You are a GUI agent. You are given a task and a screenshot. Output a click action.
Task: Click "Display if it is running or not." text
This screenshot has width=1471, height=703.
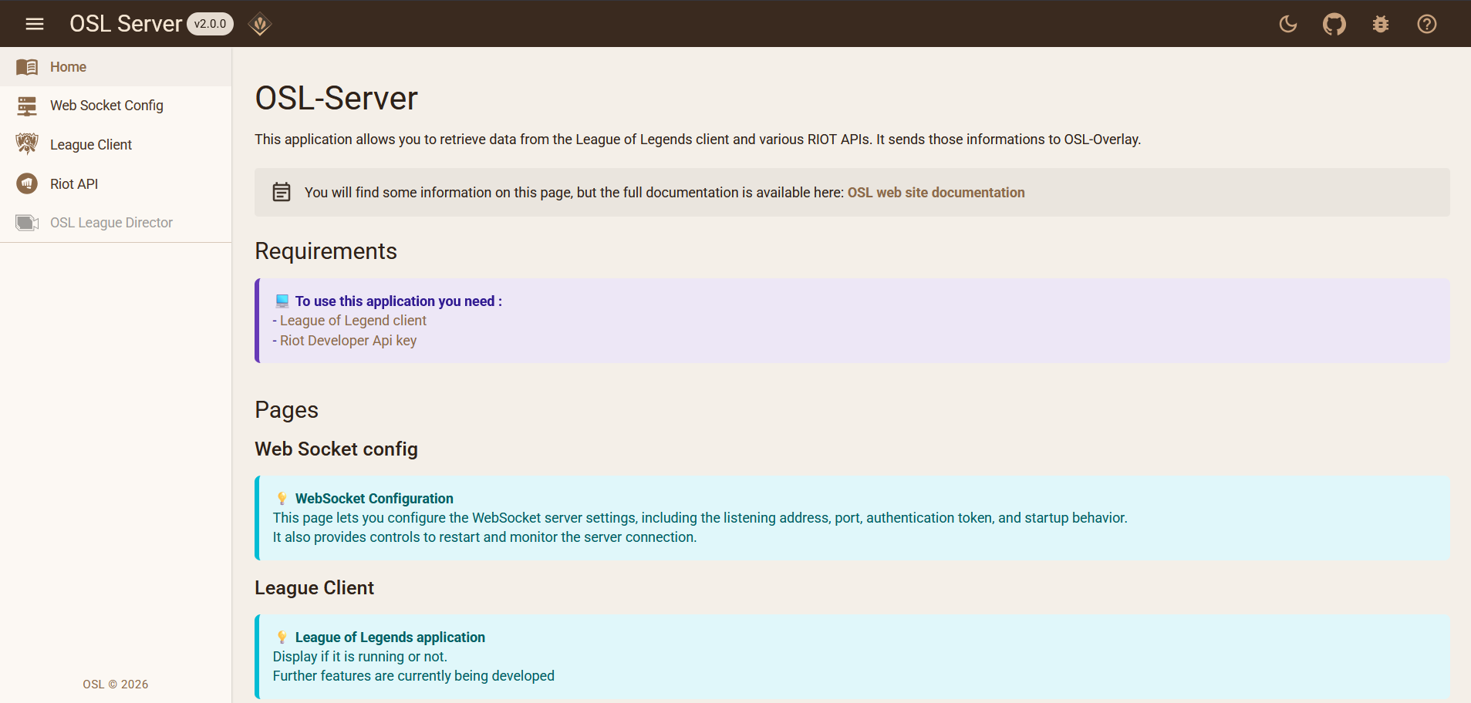coord(360,657)
